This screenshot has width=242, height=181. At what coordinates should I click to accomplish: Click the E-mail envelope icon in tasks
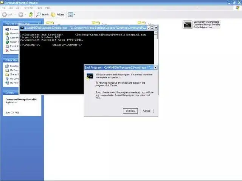pyautogui.click(x=7, y=46)
